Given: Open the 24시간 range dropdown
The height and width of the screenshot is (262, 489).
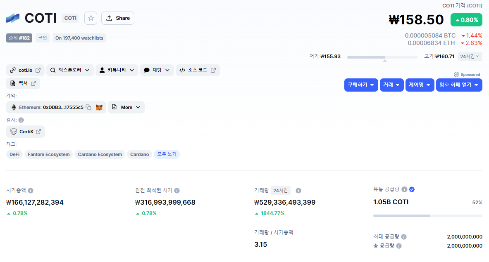Looking at the screenshot, I should tap(470, 57).
